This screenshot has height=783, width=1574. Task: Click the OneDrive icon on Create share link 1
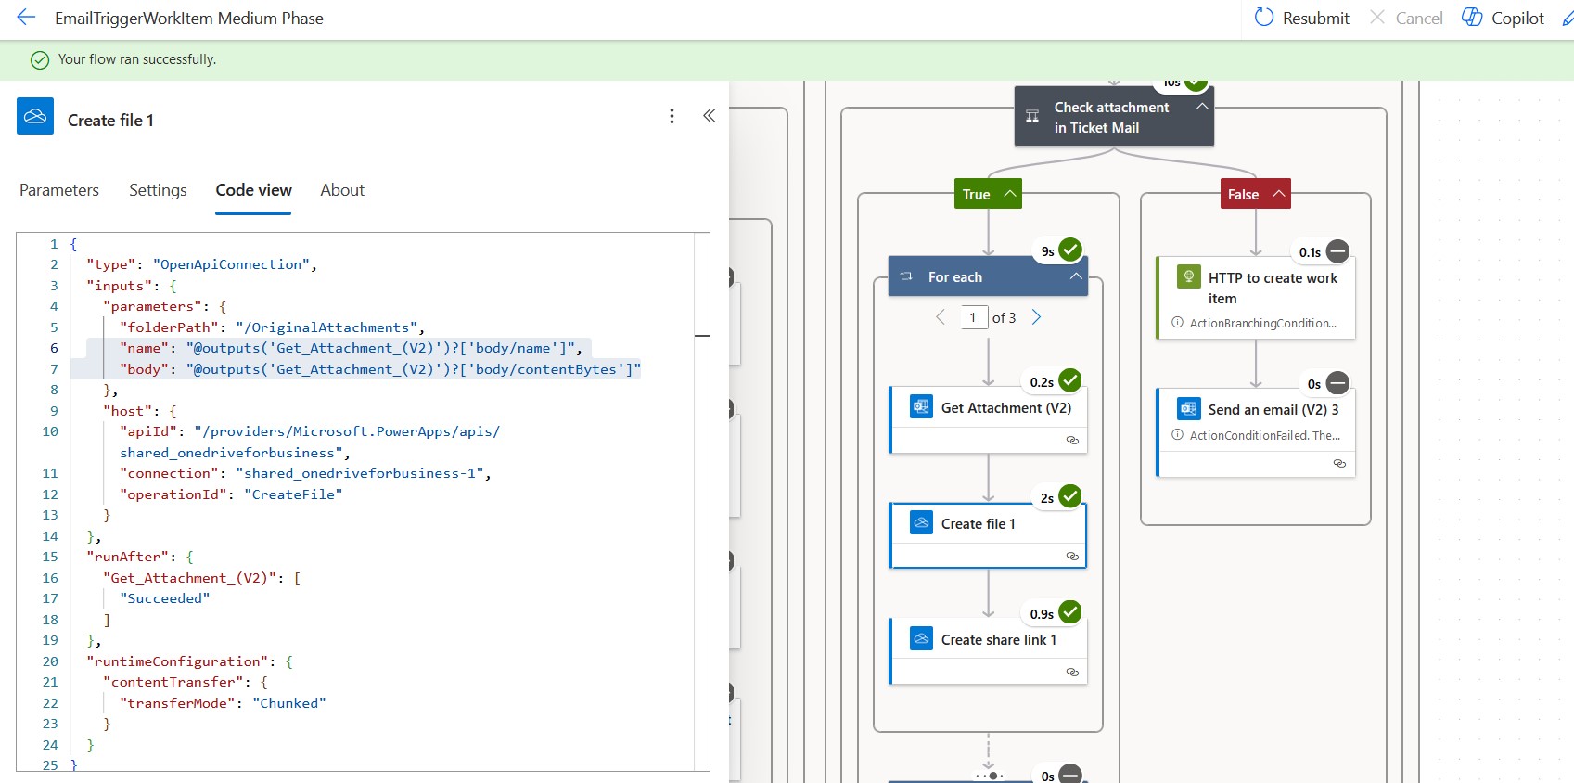[921, 639]
